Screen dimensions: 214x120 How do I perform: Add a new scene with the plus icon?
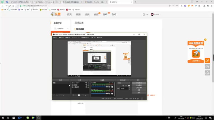click(x=54, y=95)
